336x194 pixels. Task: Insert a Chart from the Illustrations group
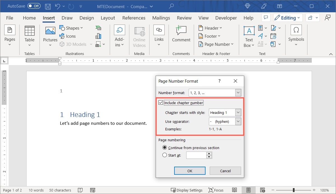tap(98, 36)
